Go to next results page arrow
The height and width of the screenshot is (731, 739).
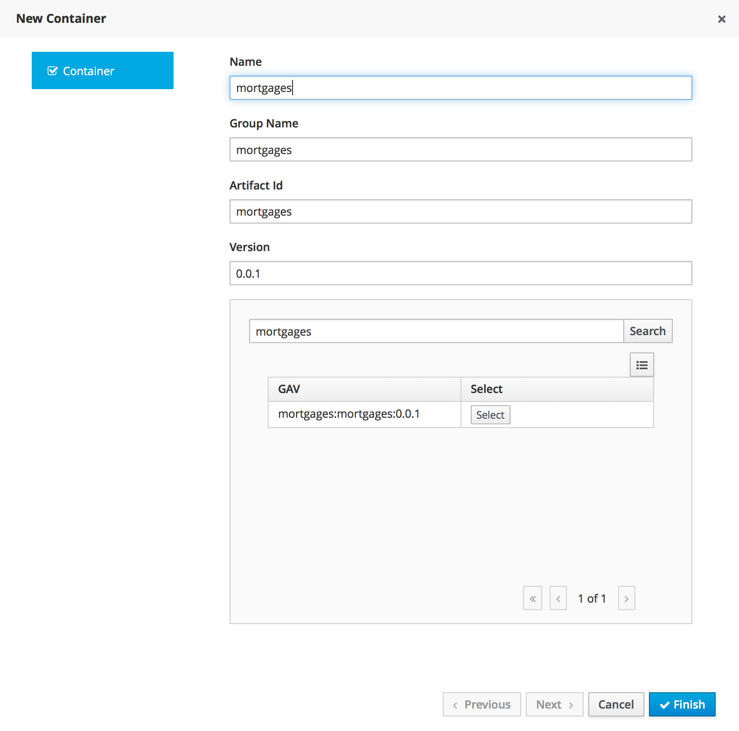click(626, 598)
